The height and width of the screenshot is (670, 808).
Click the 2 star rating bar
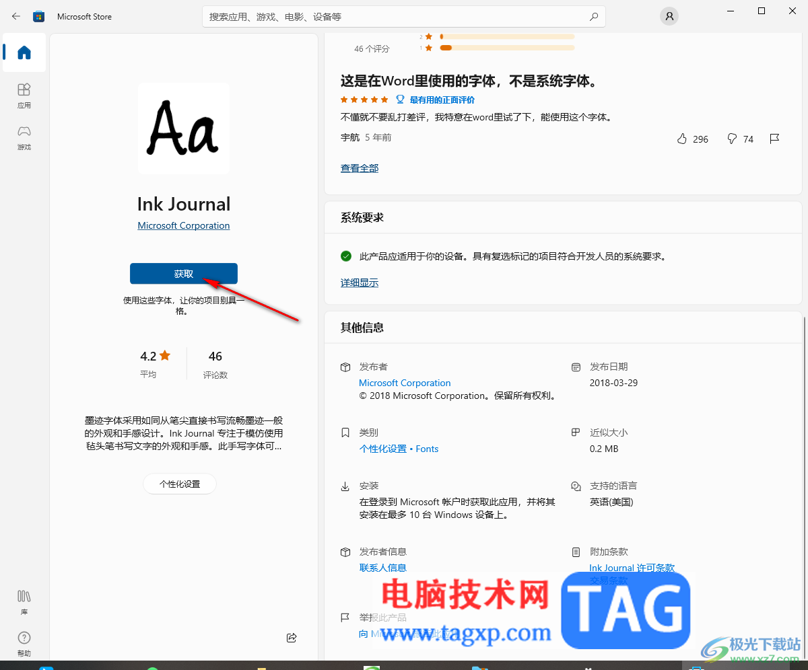click(x=507, y=36)
